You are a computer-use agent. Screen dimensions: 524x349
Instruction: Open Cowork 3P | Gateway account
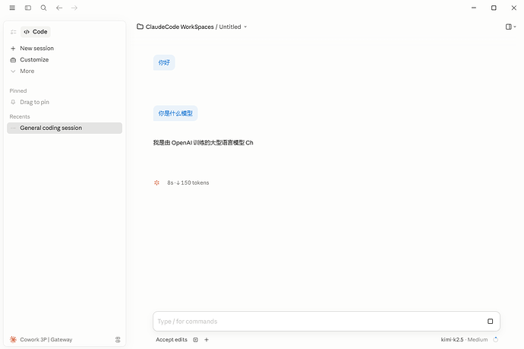click(46, 339)
